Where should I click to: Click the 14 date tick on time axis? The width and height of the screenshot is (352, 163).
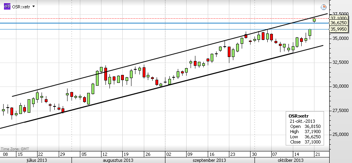point(297,154)
